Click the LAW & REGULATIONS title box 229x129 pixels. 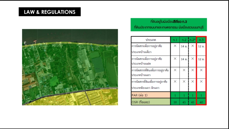point(50,12)
